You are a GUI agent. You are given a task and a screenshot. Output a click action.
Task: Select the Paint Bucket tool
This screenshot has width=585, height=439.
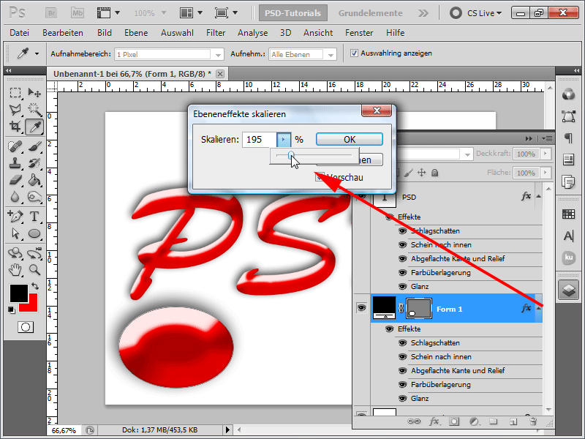click(34, 180)
